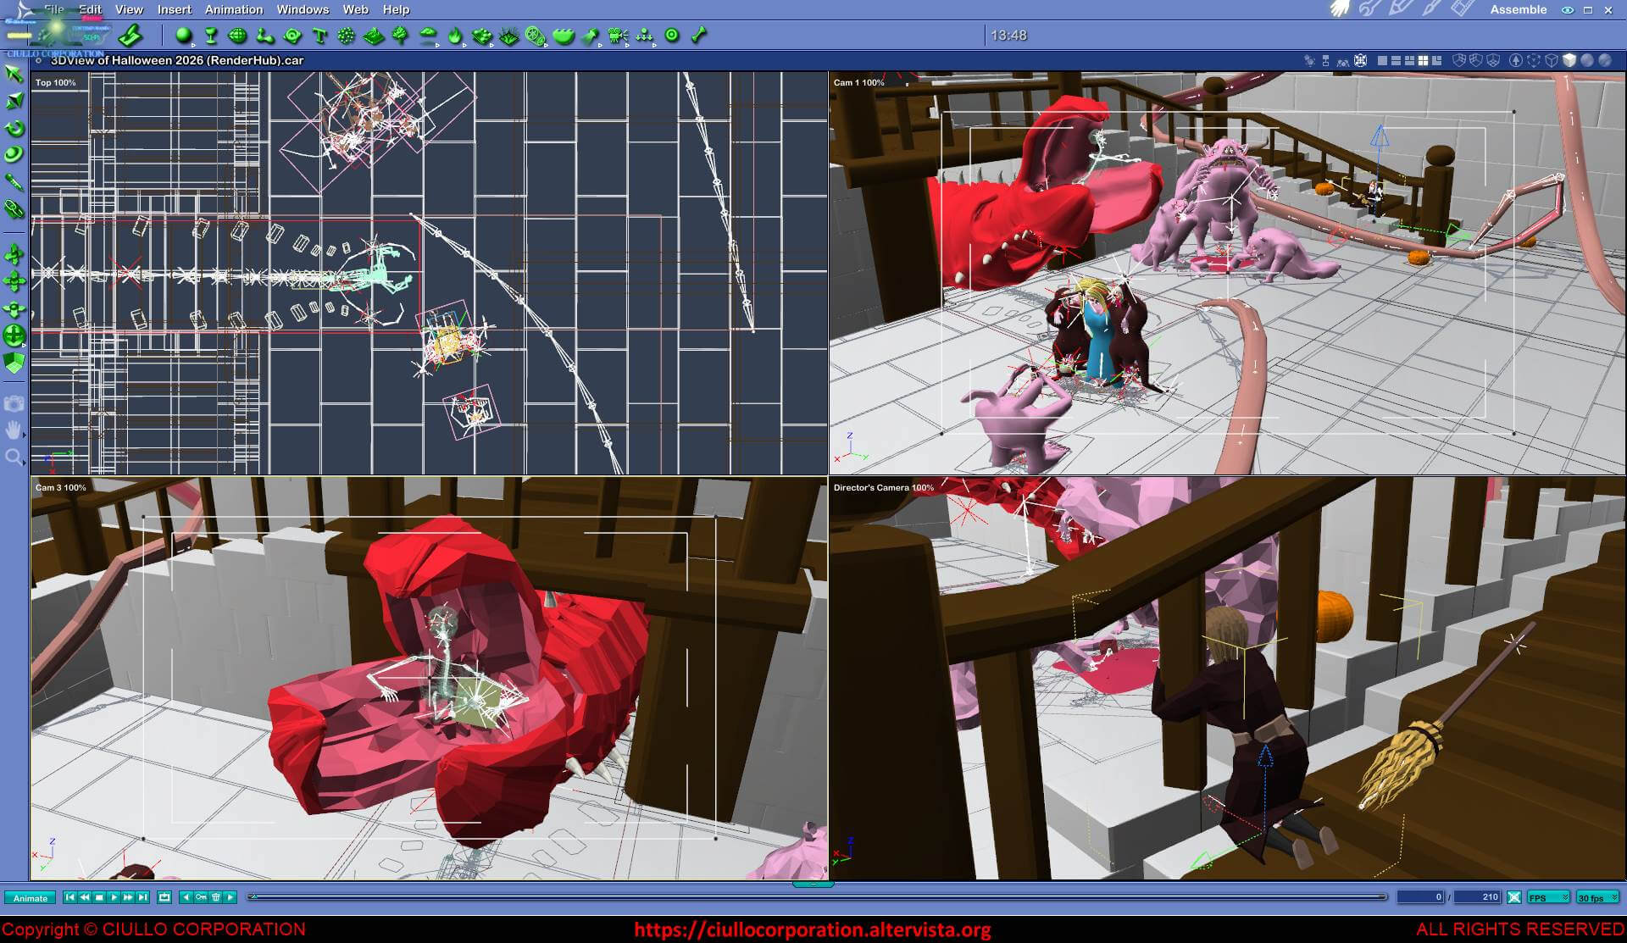The image size is (1627, 943).
Task: Enable textured solid cube display mode
Action: 1569,60
